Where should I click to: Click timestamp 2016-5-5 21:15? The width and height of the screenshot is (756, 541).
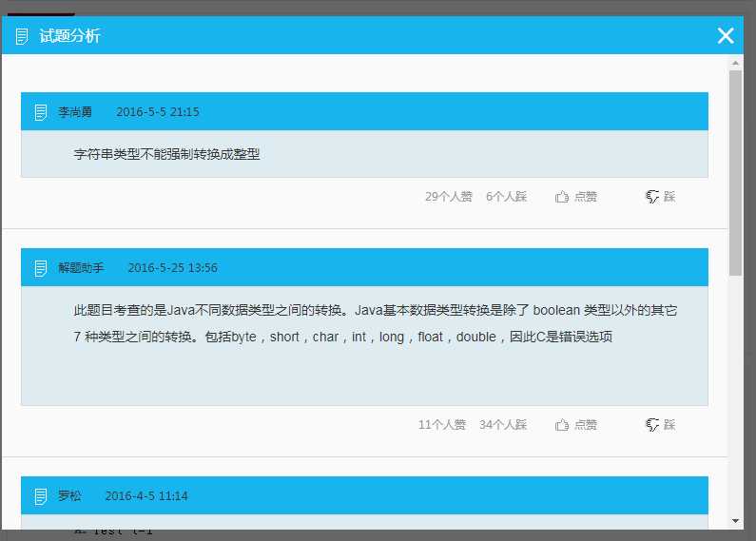(x=158, y=112)
